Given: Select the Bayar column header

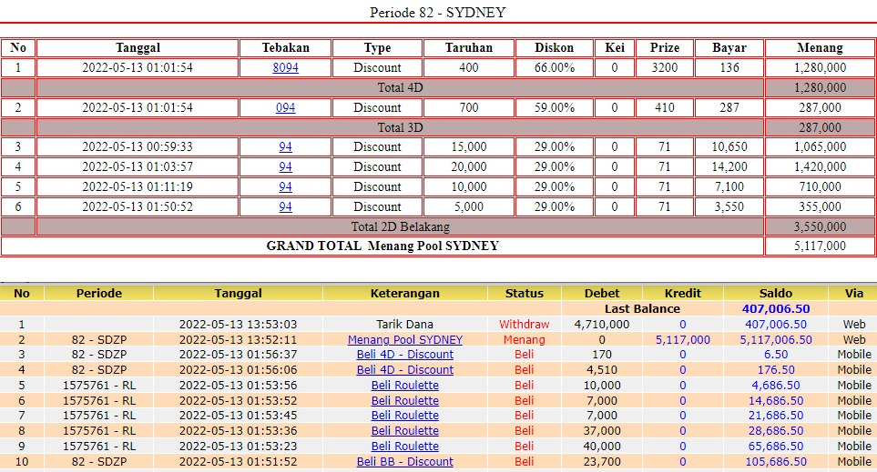Looking at the screenshot, I should (729, 48).
